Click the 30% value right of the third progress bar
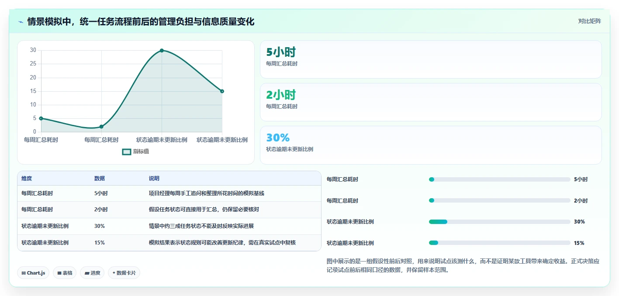 click(579, 222)
